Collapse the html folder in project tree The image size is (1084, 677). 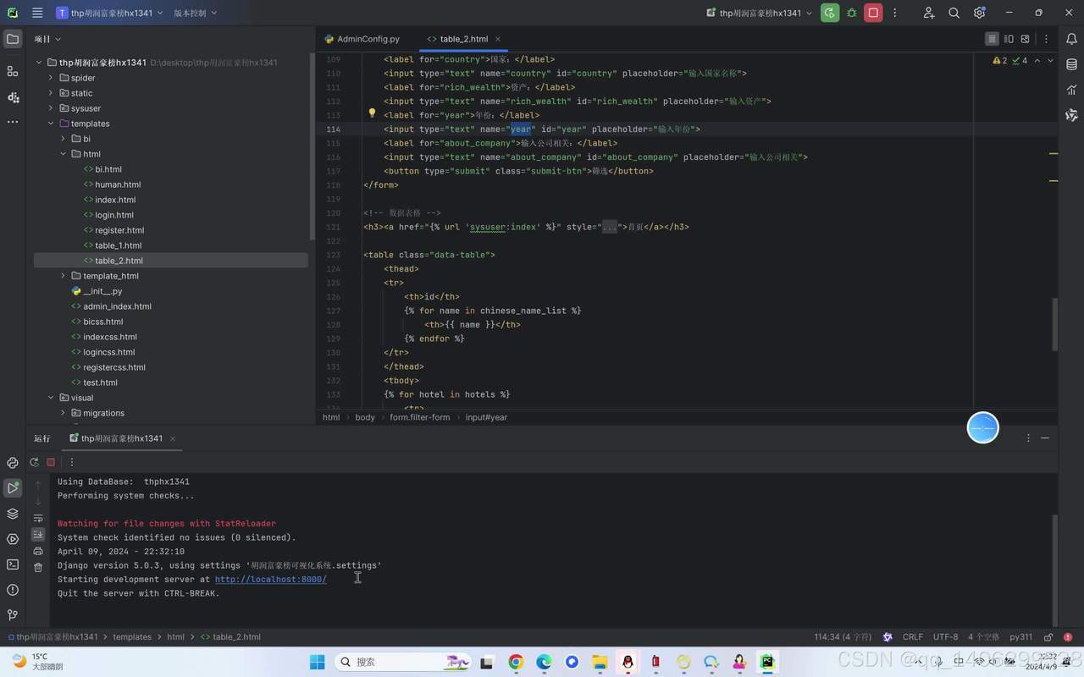[x=63, y=154]
